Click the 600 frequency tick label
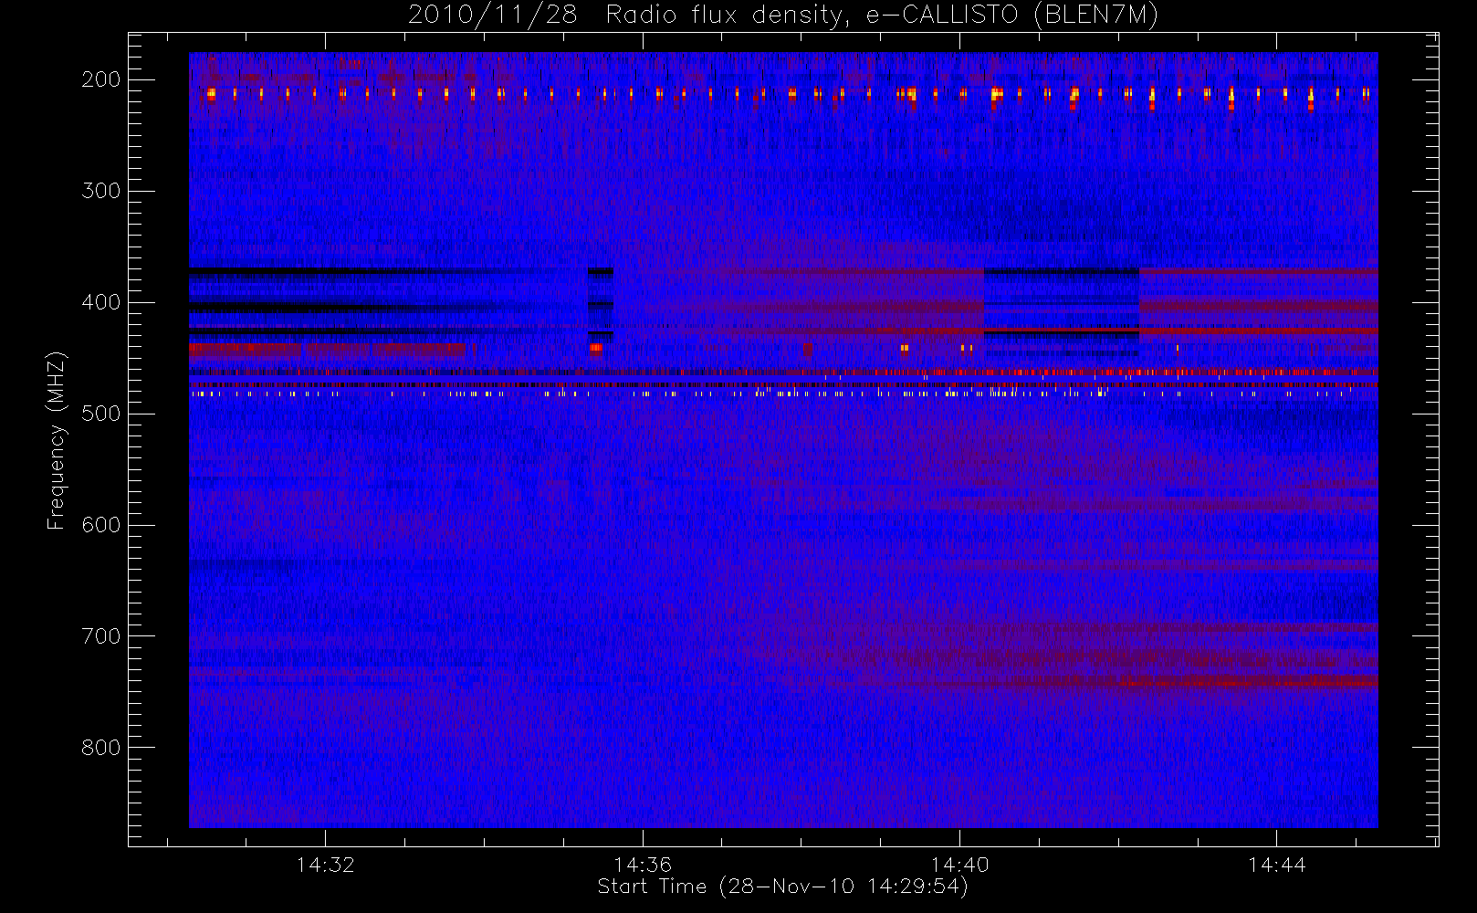Image resolution: width=1477 pixels, height=913 pixels. pyautogui.click(x=101, y=525)
